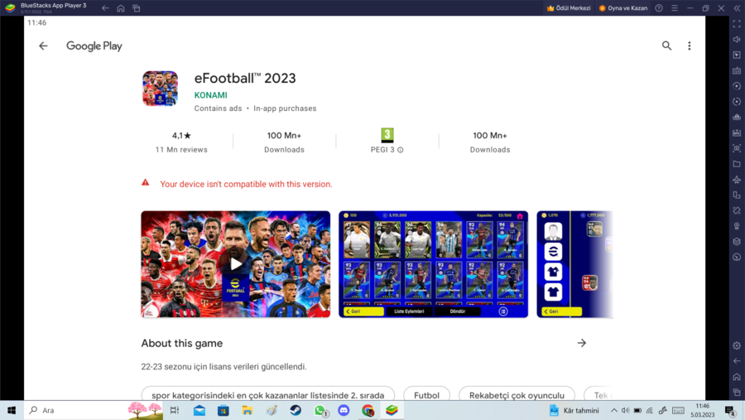Take screenshot via sidebar camera icon
The image size is (745, 420).
(x=737, y=148)
